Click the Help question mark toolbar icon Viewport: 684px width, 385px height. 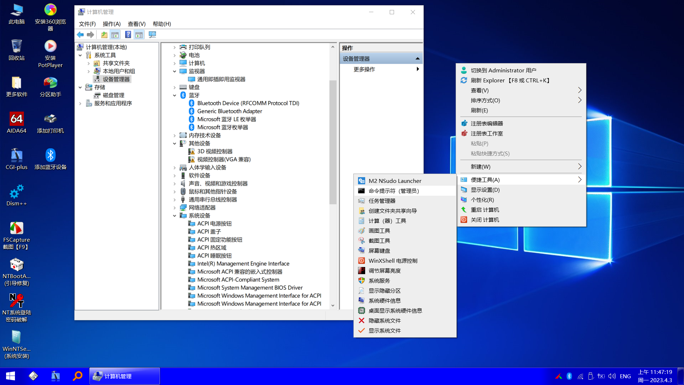(128, 35)
